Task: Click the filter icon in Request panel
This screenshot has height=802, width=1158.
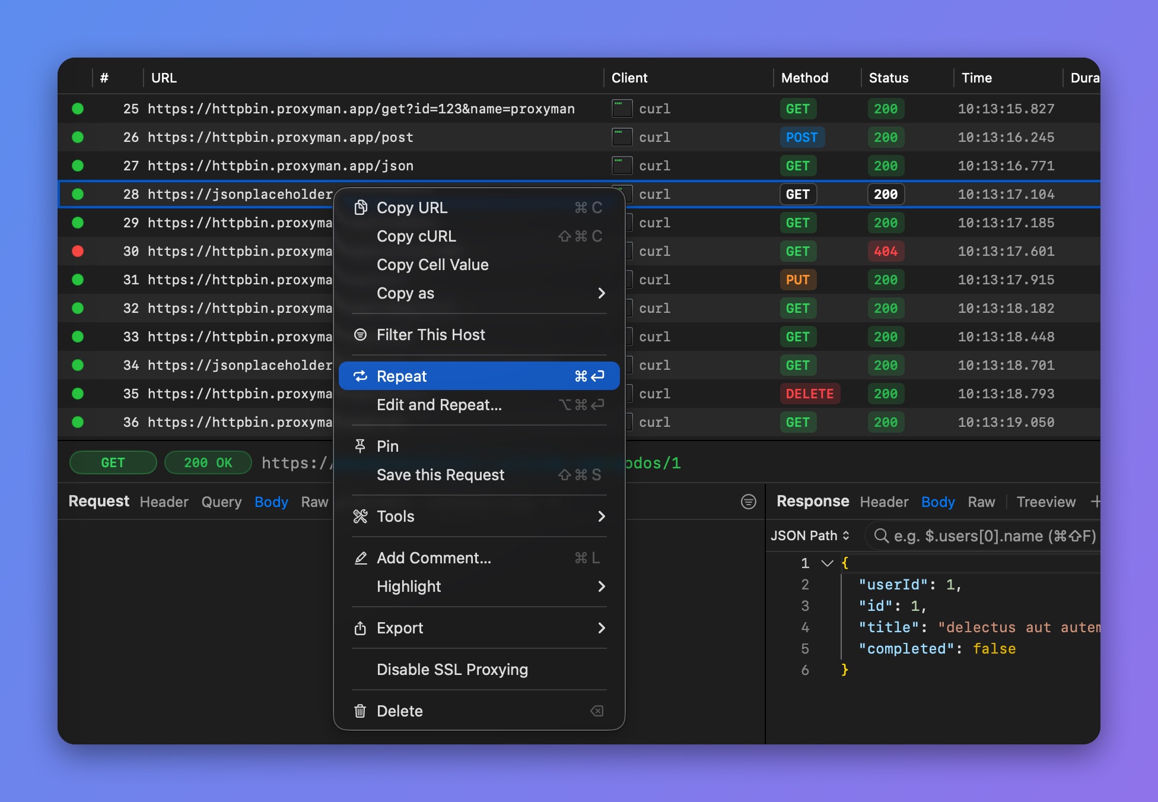Action: coord(749,502)
